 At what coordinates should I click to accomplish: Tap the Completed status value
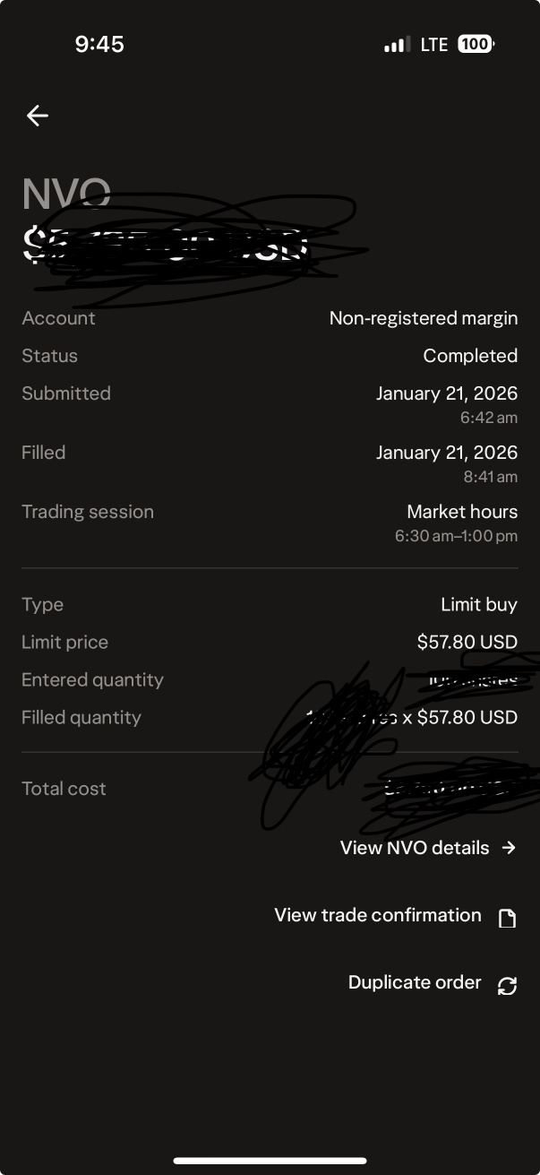[x=470, y=356]
